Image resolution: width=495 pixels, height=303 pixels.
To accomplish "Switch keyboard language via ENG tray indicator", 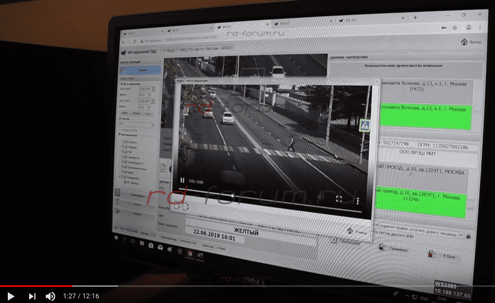I will [424, 298].
